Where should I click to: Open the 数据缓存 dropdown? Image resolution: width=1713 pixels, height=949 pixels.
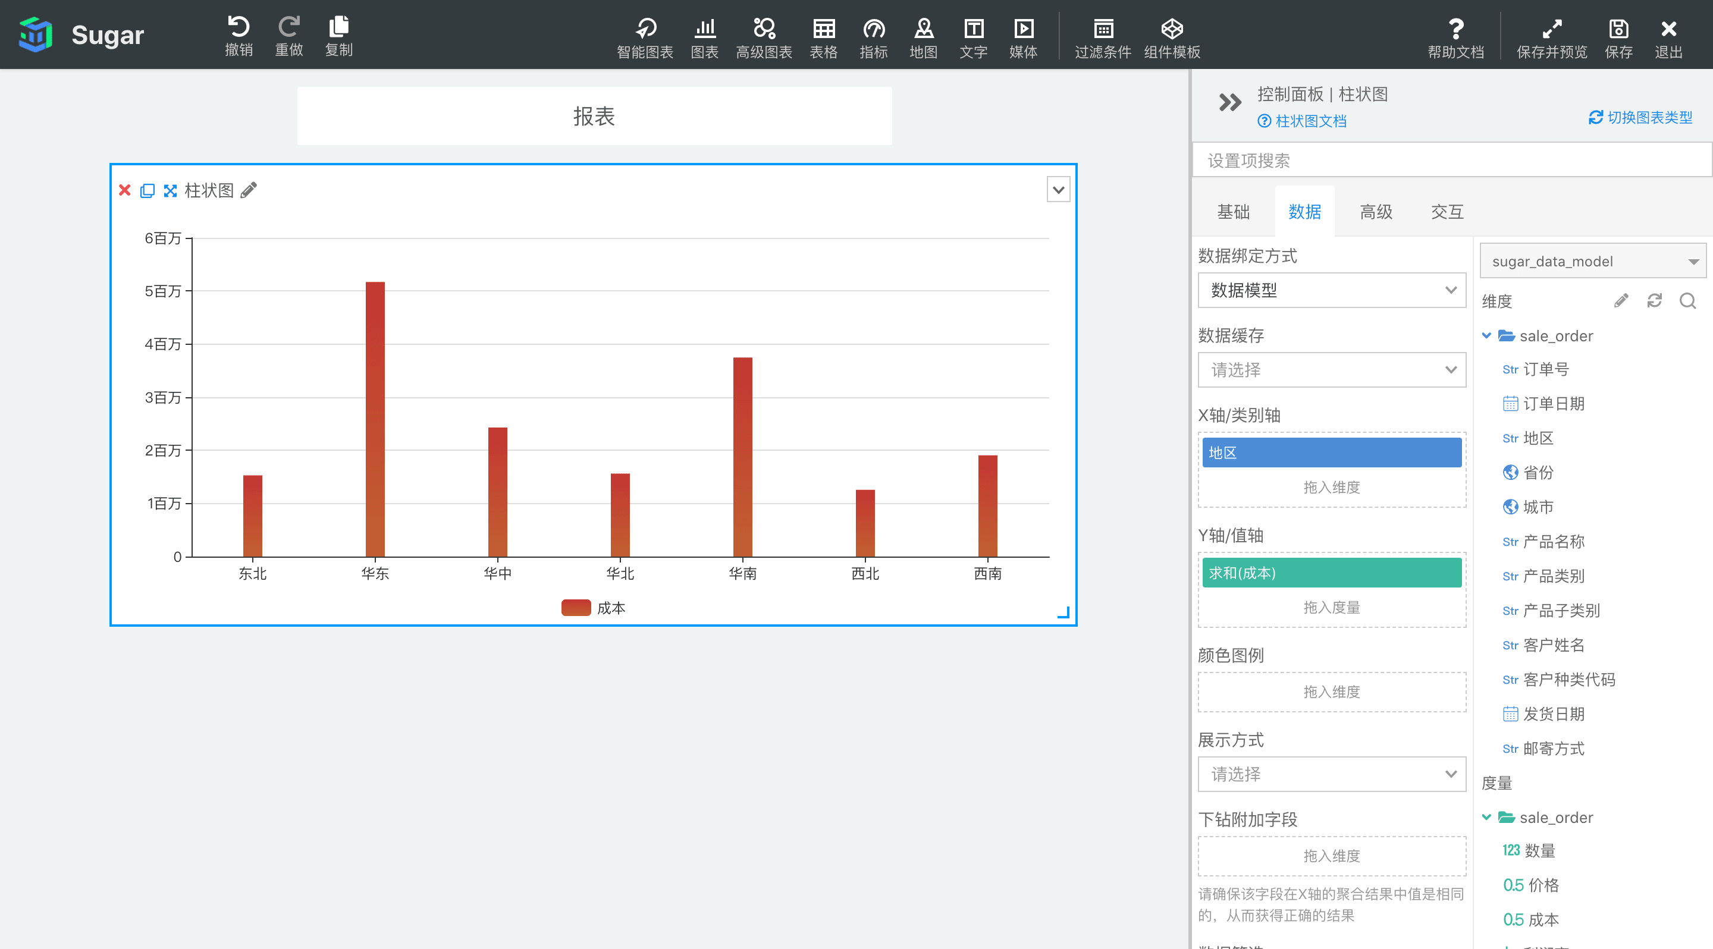[1330, 369]
